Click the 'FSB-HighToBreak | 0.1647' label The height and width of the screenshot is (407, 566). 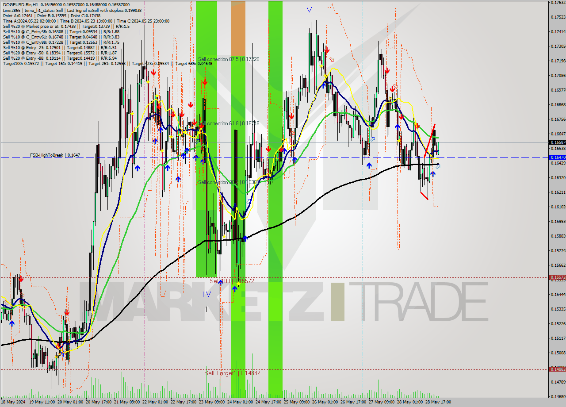(55, 155)
